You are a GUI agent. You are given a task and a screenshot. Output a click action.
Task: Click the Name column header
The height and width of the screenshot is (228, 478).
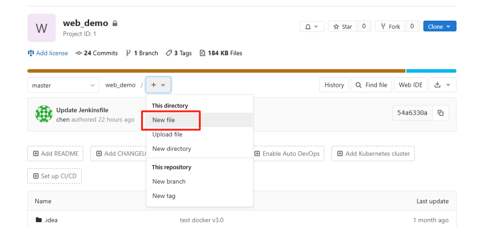(x=43, y=201)
